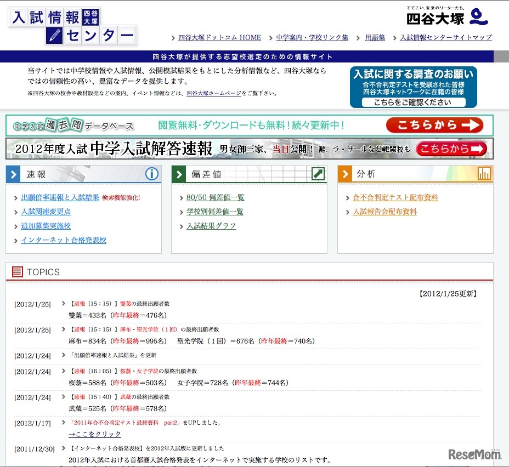Open インターネット合格発表校 link

click(64, 240)
